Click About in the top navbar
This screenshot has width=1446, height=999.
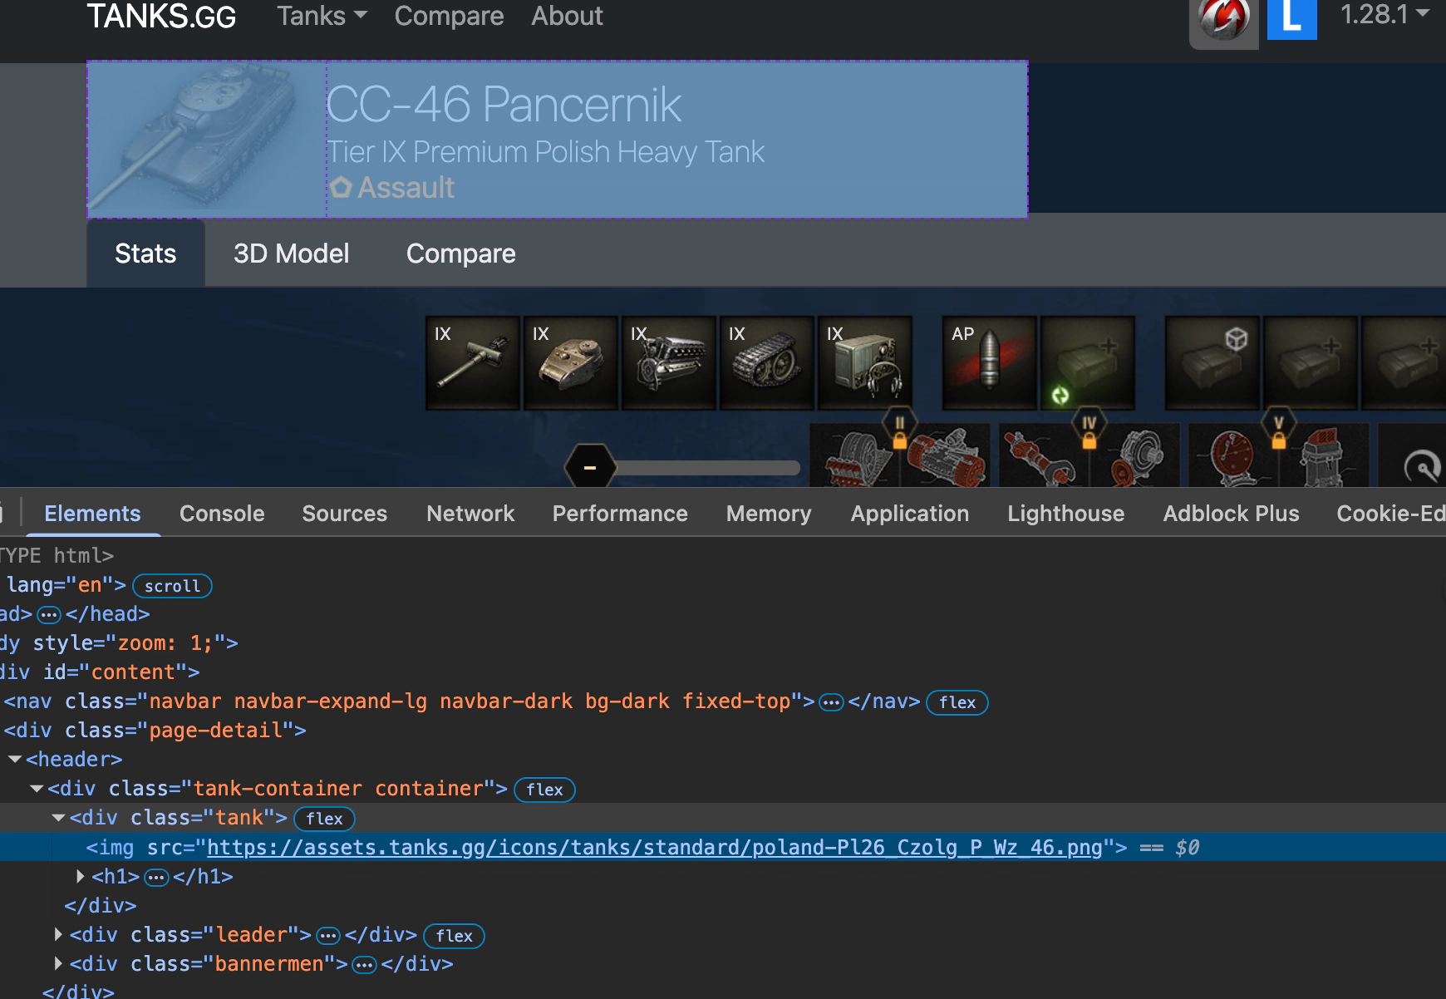[567, 16]
